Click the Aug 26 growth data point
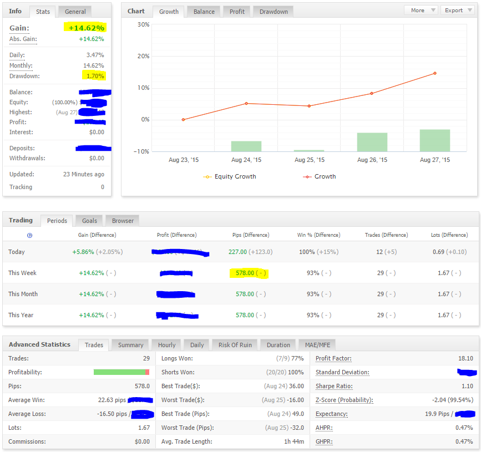 [x=372, y=94]
